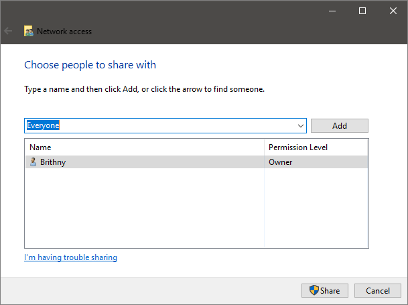Click the Share button label
The image size is (408, 305).
330,290
